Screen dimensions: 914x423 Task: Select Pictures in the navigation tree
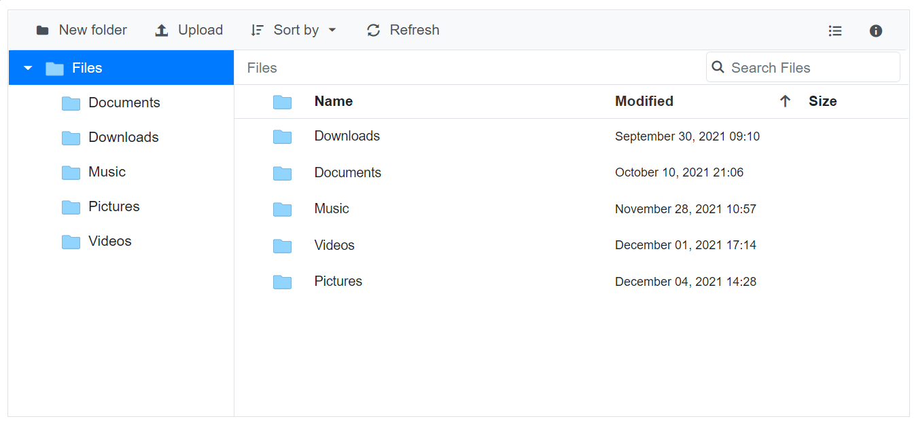113,206
